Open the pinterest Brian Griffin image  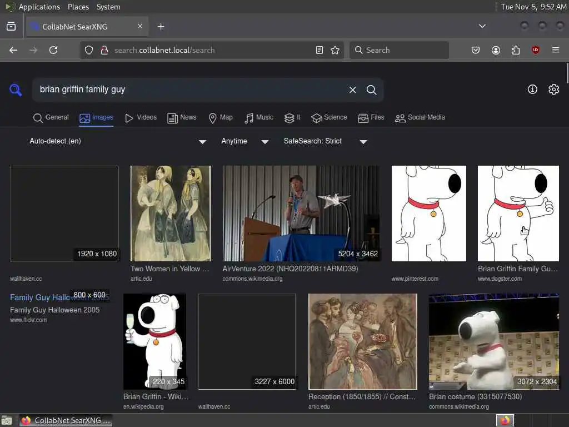pos(429,213)
